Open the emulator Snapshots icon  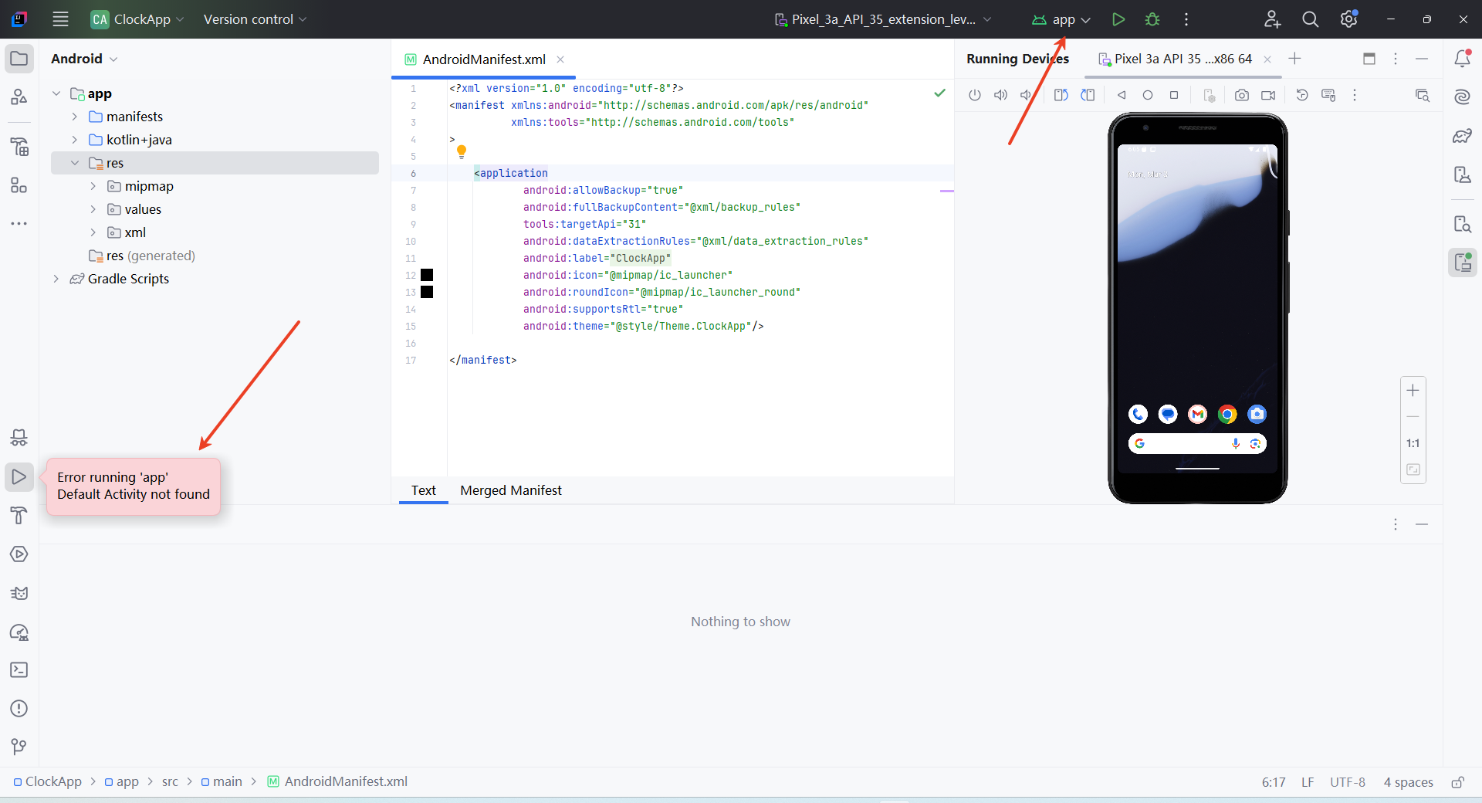(x=1302, y=95)
